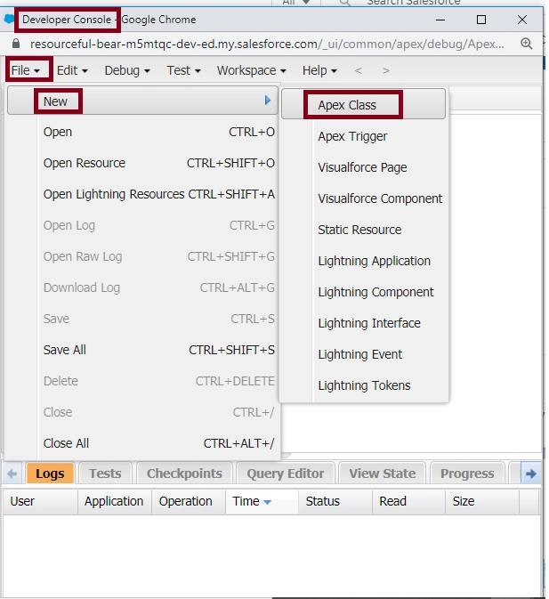The width and height of the screenshot is (549, 599).
Task: Minimize the Developer Console window
Action: 440,20
